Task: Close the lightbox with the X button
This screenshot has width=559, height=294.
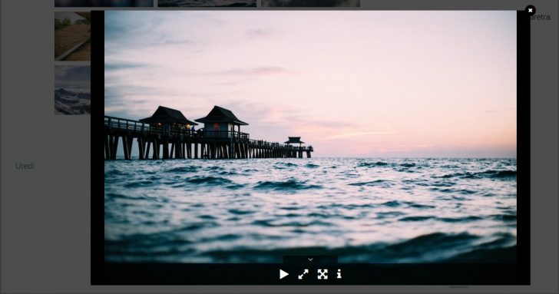Action: pos(530,10)
